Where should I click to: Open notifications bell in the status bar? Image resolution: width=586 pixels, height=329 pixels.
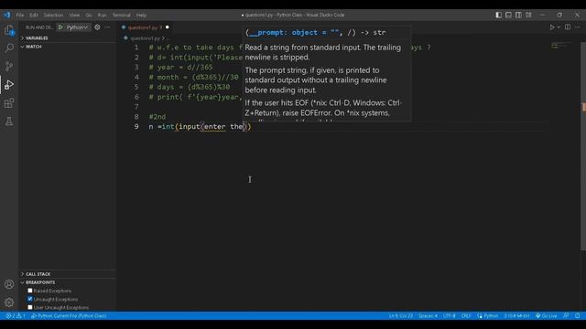pyautogui.click(x=578, y=315)
